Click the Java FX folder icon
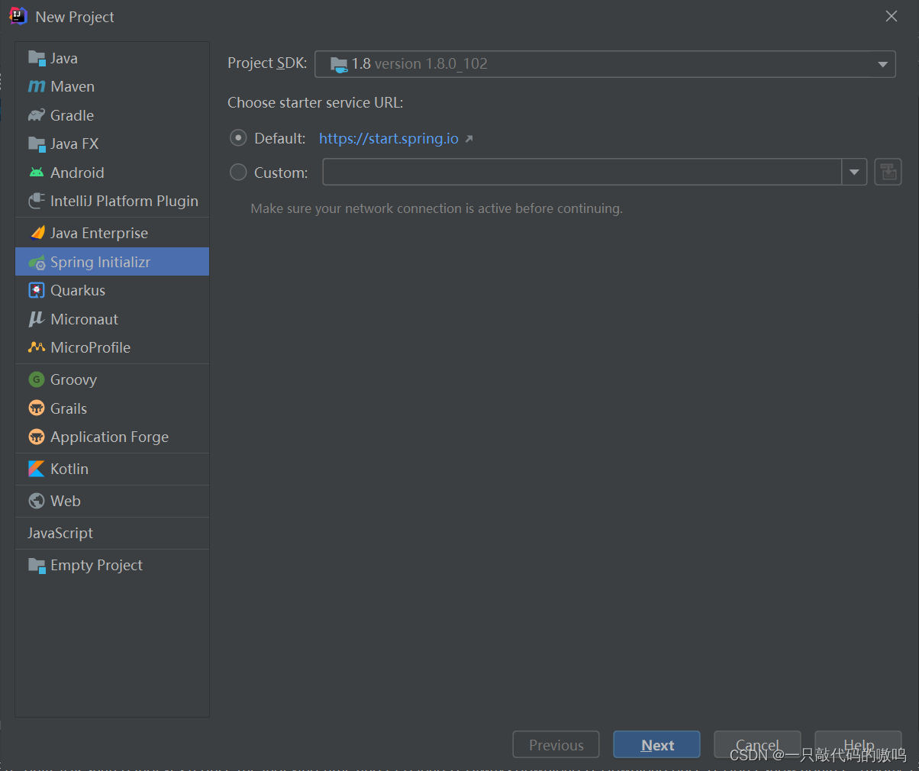This screenshot has width=919, height=771. click(x=37, y=144)
